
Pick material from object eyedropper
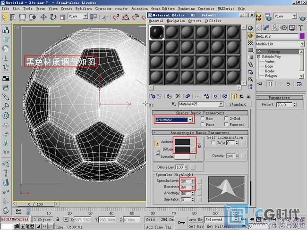pyautogui.click(x=174, y=104)
